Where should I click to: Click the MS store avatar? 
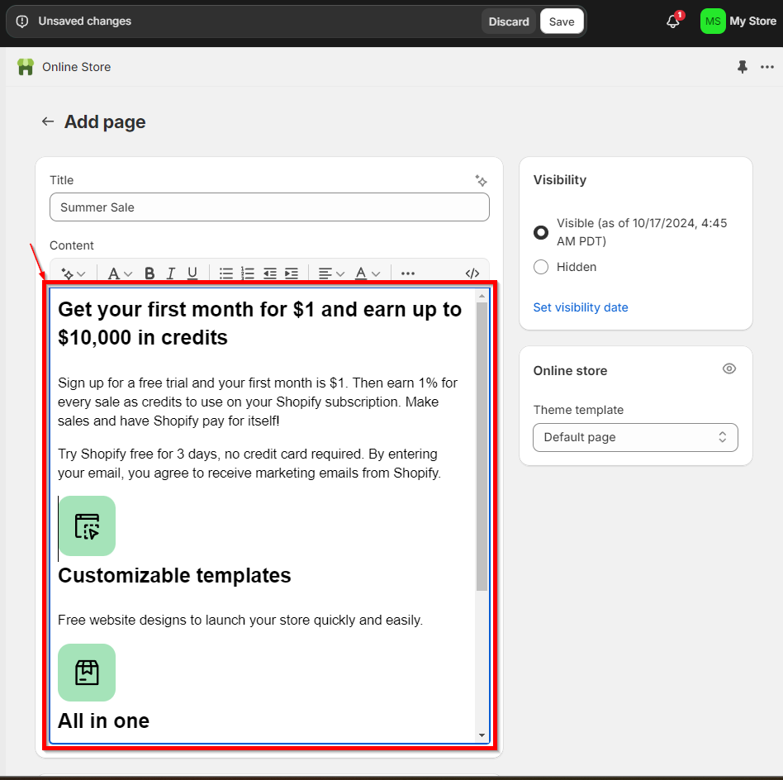click(713, 21)
